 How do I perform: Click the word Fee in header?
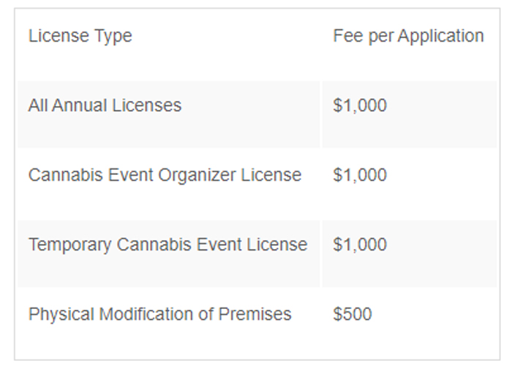347,35
